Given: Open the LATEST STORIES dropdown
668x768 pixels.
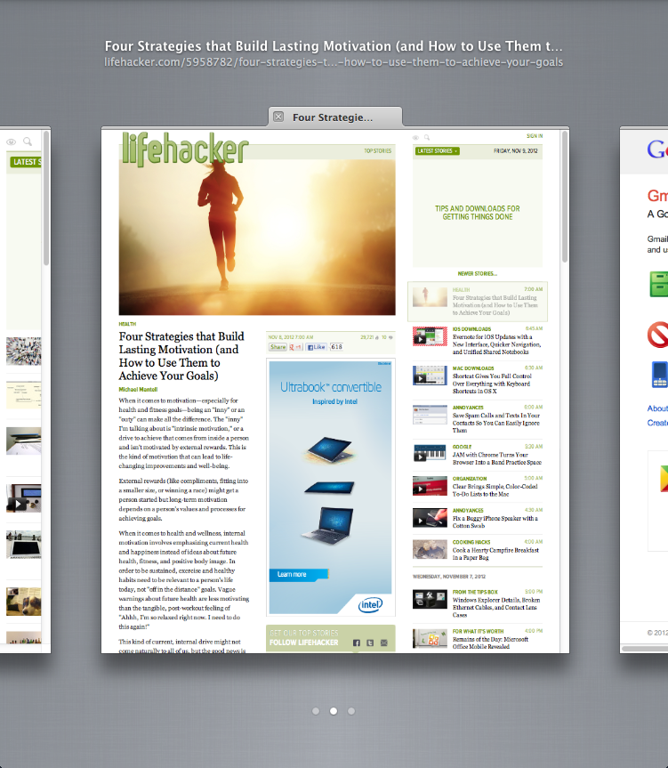Looking at the screenshot, I should tap(438, 151).
